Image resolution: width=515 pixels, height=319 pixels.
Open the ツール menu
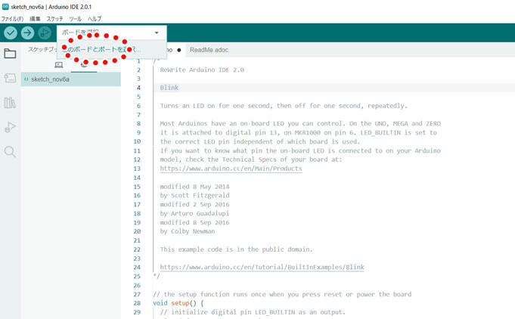[x=75, y=19]
